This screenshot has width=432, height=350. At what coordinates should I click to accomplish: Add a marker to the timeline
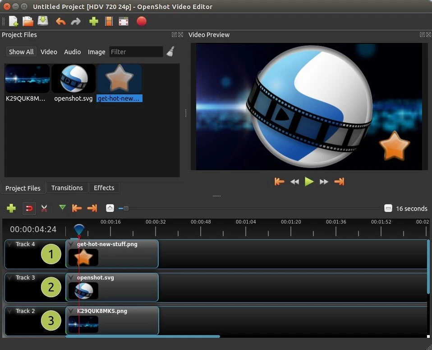click(x=62, y=208)
